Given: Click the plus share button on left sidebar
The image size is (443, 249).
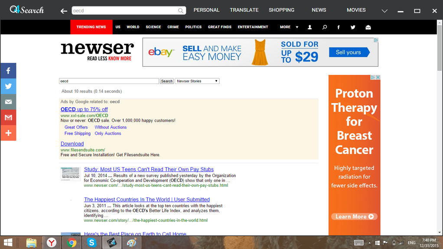Looking at the screenshot, I should click(8, 133).
